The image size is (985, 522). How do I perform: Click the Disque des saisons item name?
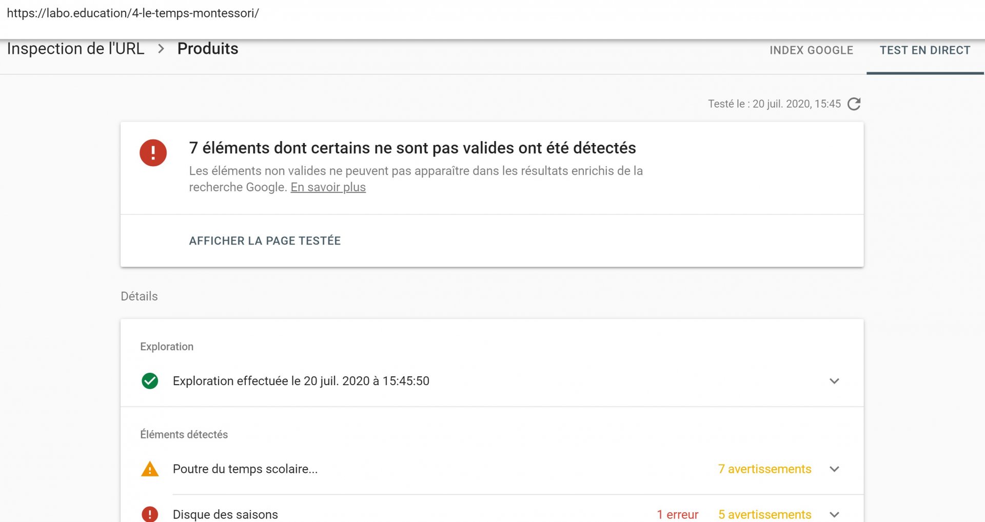[225, 514]
